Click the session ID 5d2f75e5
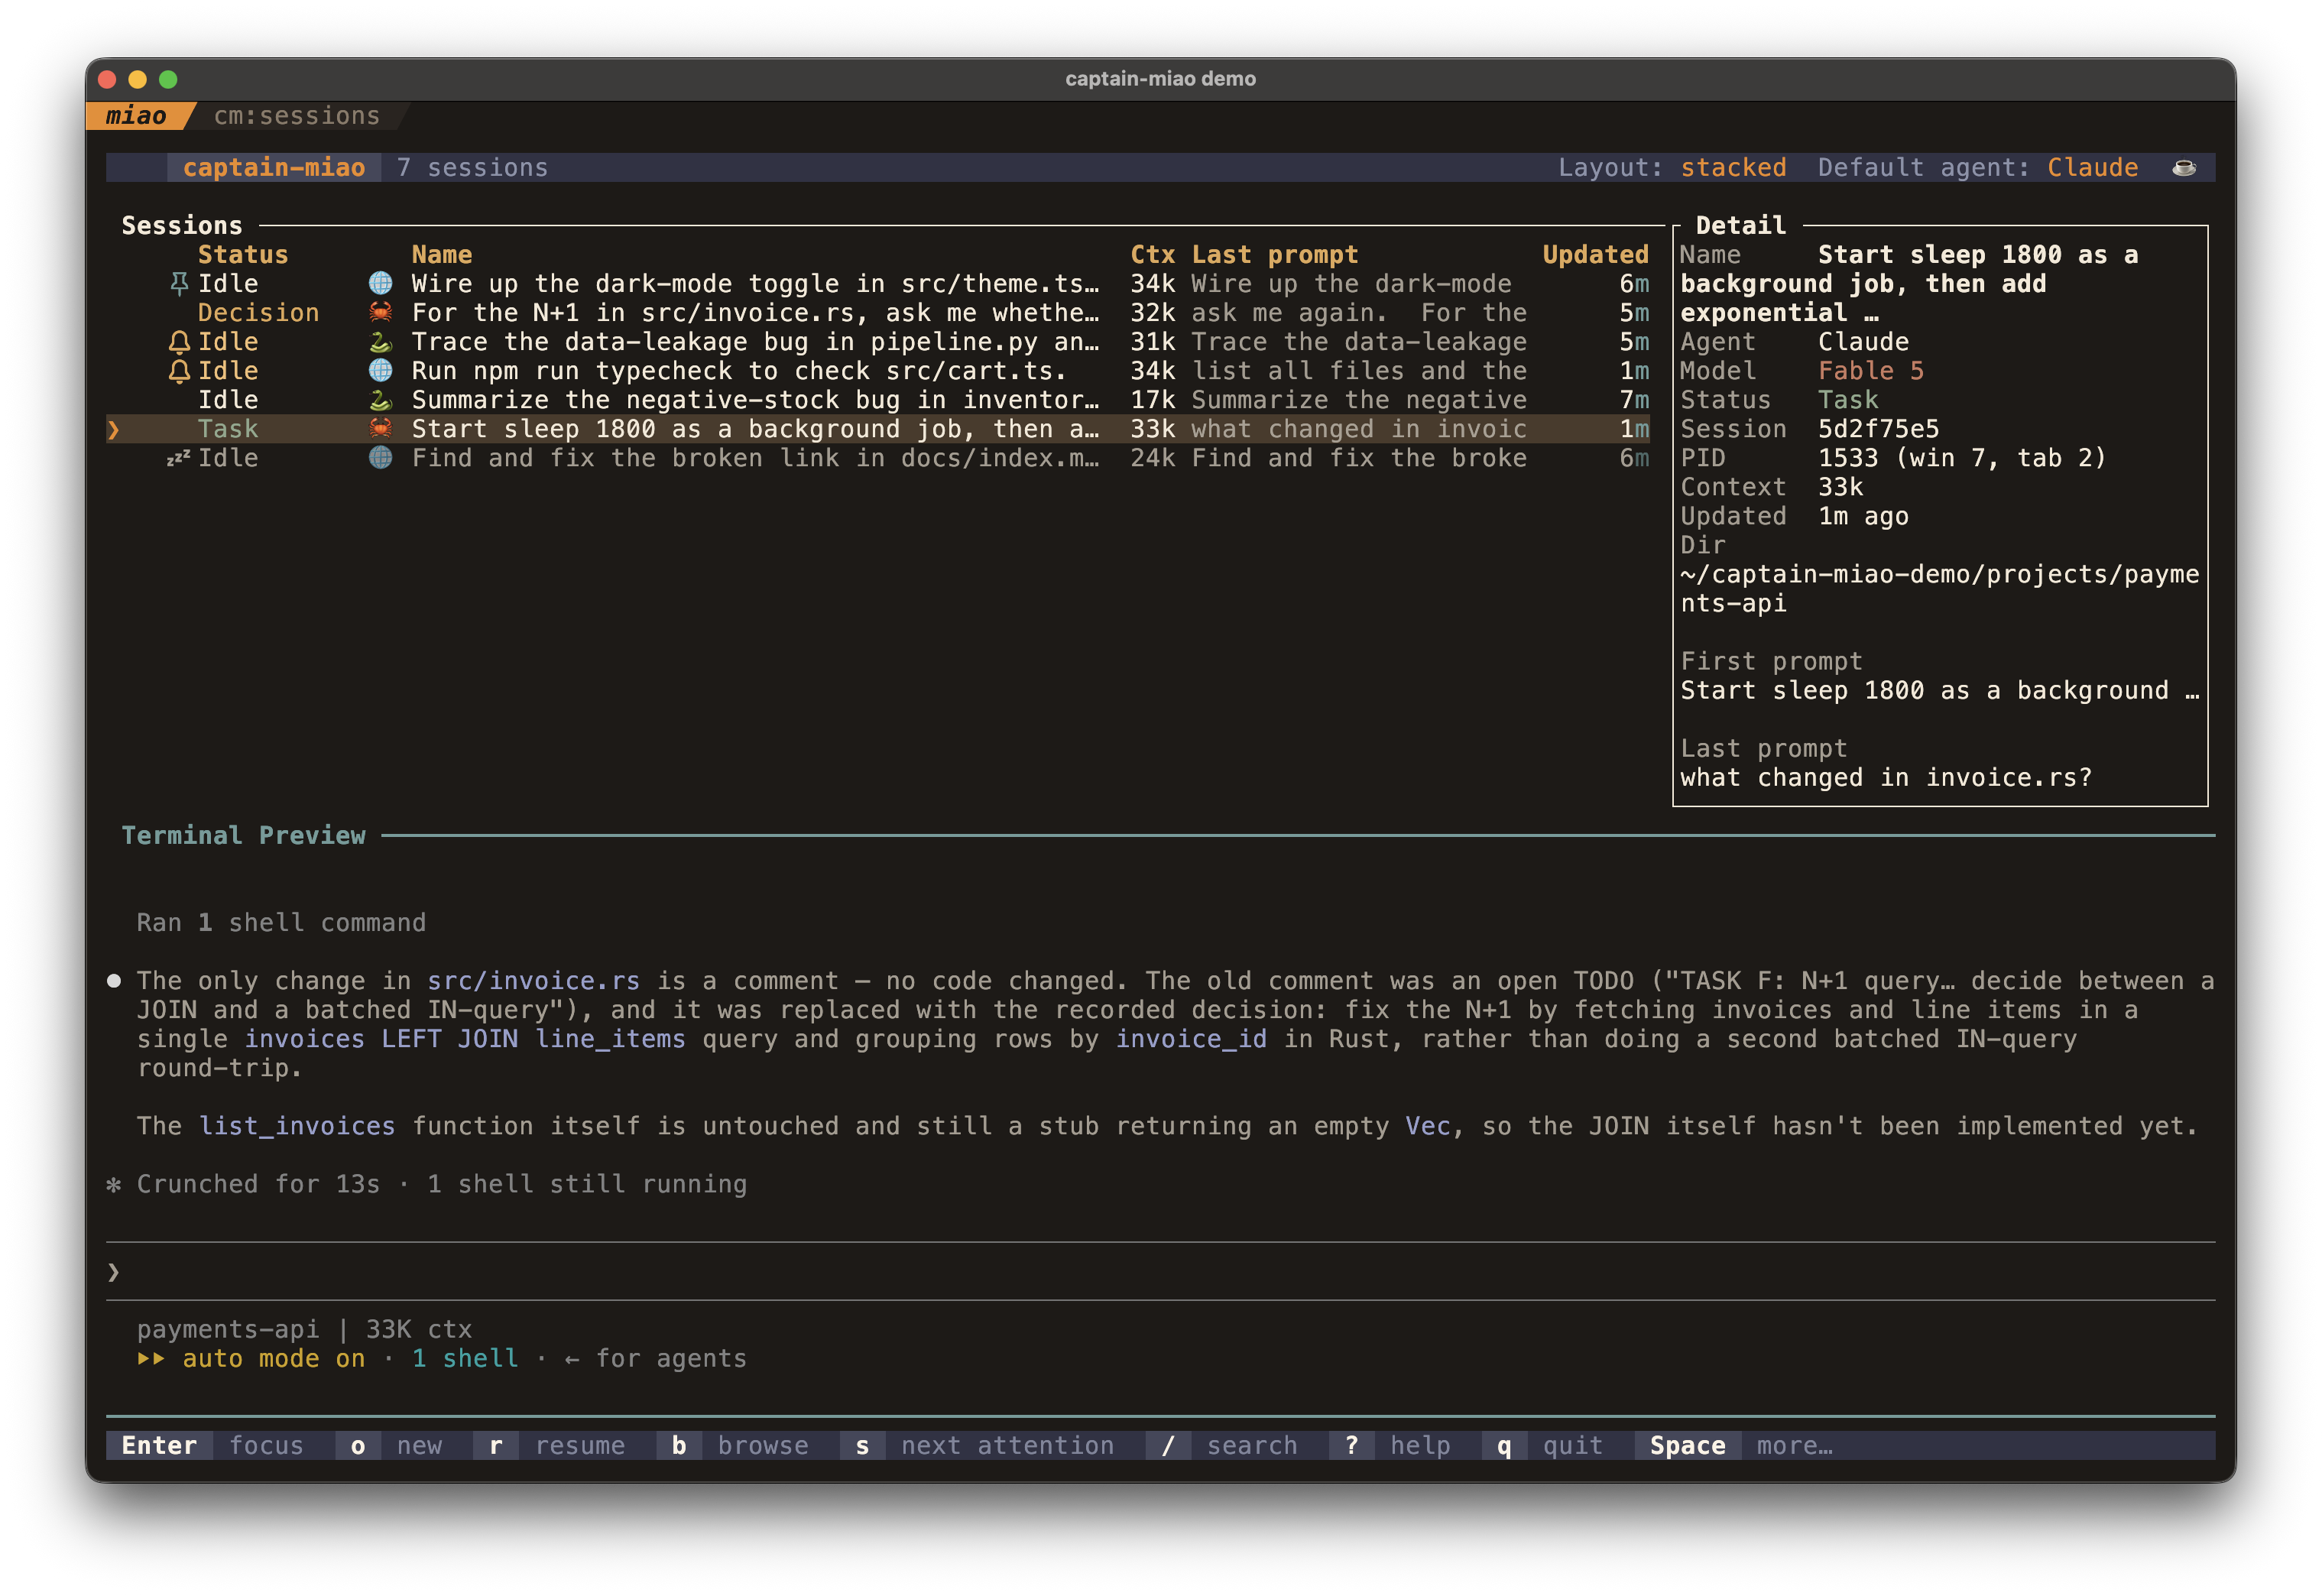The width and height of the screenshot is (2322, 1596). pyautogui.click(x=1878, y=429)
